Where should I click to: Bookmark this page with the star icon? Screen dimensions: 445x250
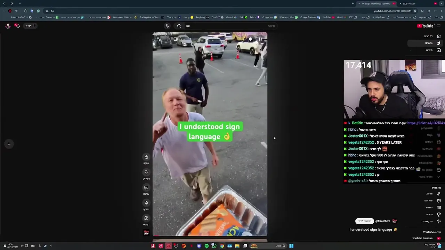coord(47,11)
